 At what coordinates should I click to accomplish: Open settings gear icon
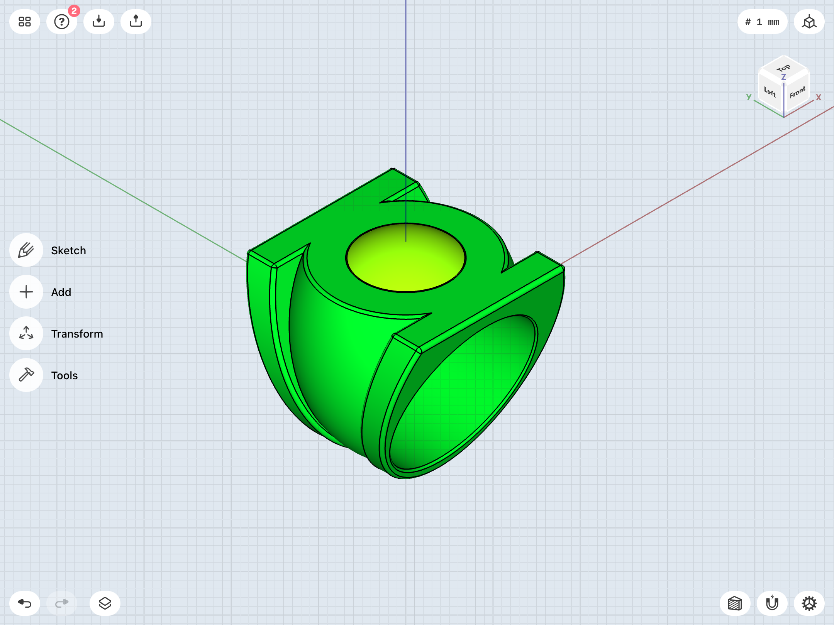click(x=809, y=603)
